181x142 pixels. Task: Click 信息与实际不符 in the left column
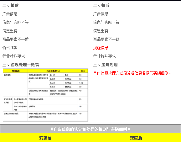pyautogui.click(x=15, y=22)
